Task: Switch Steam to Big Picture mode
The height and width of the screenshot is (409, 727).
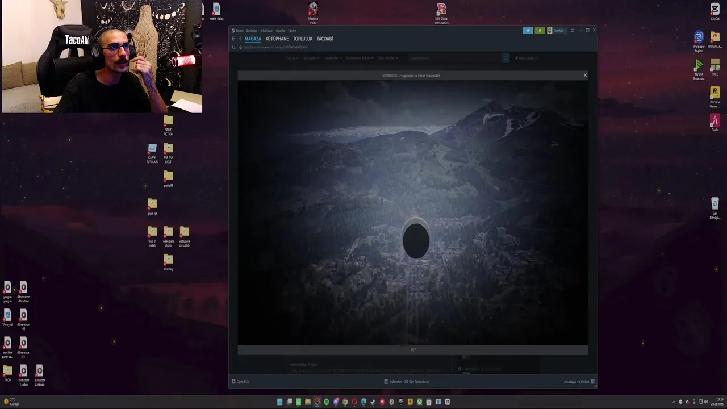Action: (x=573, y=31)
